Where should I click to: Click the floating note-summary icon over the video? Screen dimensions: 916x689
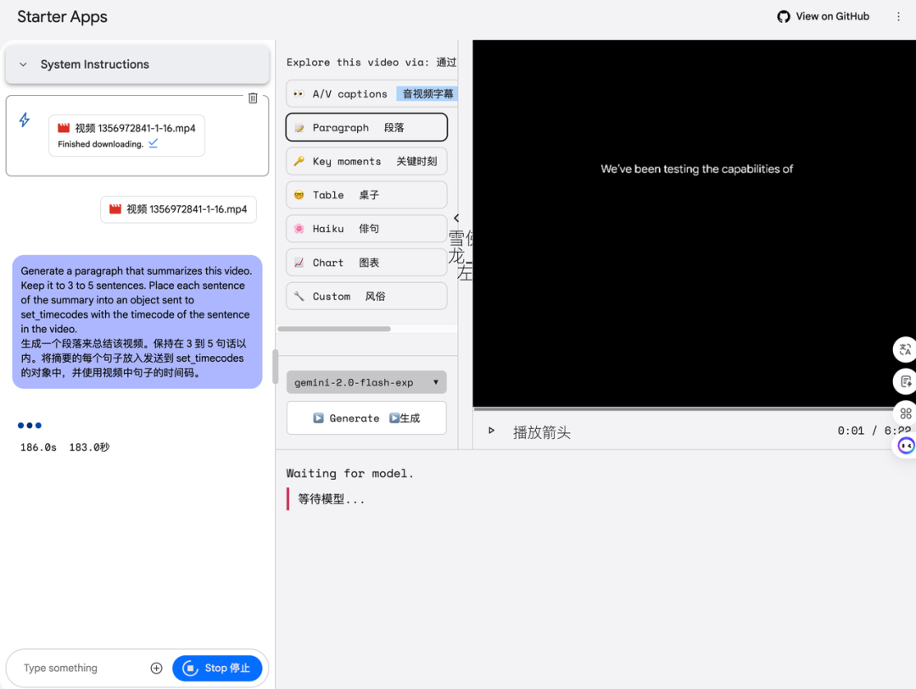[x=904, y=381]
